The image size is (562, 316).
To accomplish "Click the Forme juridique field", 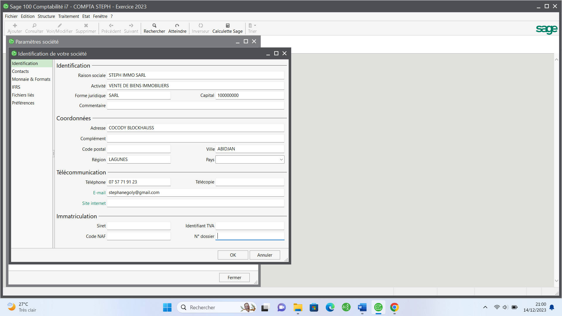I will [x=139, y=95].
